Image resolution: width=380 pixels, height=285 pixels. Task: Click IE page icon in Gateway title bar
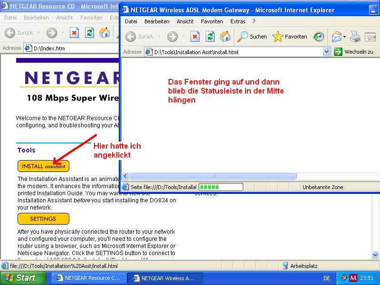click(125, 9)
